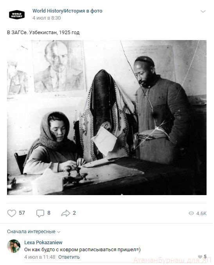214x265 pixels.
Task: Open the World History group avatar
Action: tap(17, 15)
